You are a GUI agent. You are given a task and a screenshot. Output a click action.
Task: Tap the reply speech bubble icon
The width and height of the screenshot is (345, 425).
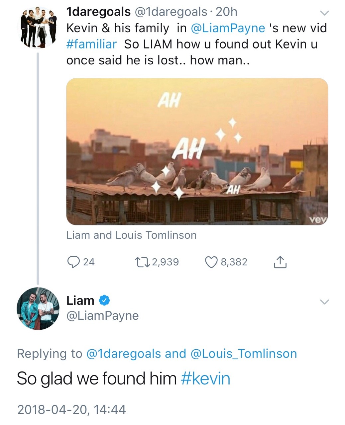click(x=73, y=262)
